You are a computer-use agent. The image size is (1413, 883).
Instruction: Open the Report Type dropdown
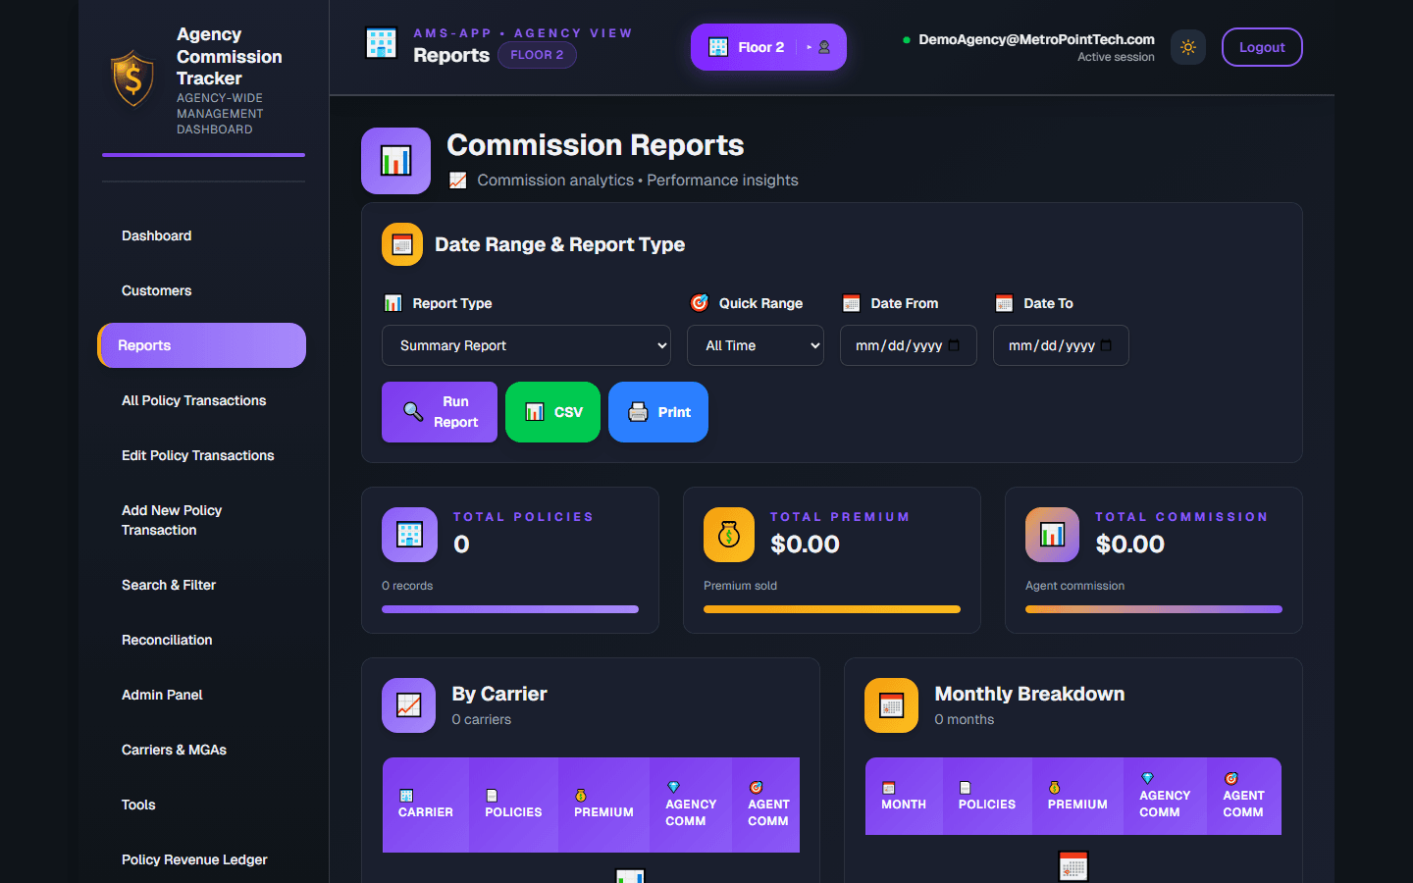(526, 345)
